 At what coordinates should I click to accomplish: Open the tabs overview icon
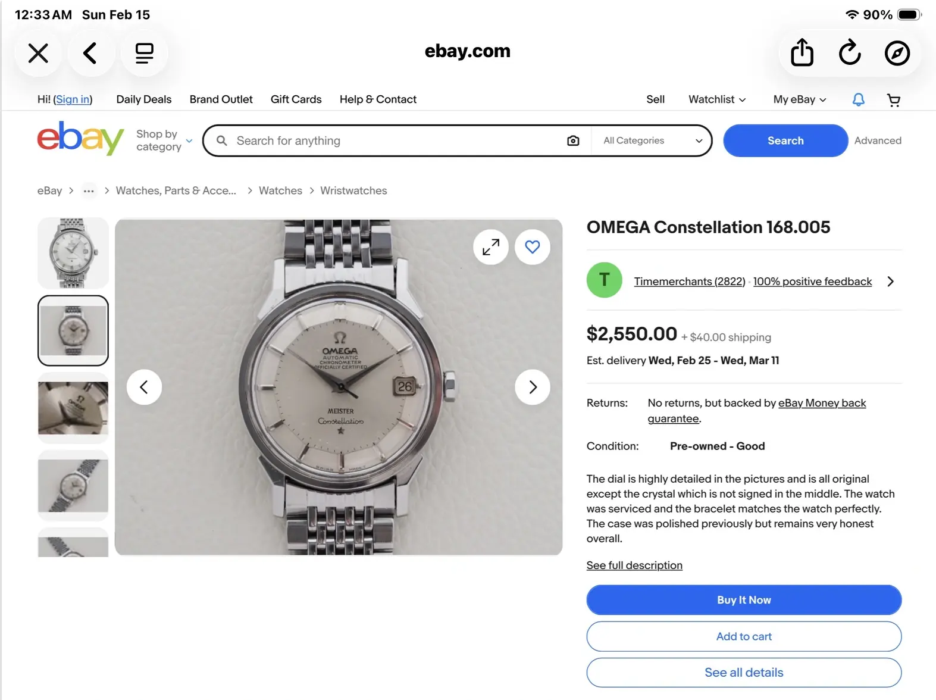[x=144, y=53]
